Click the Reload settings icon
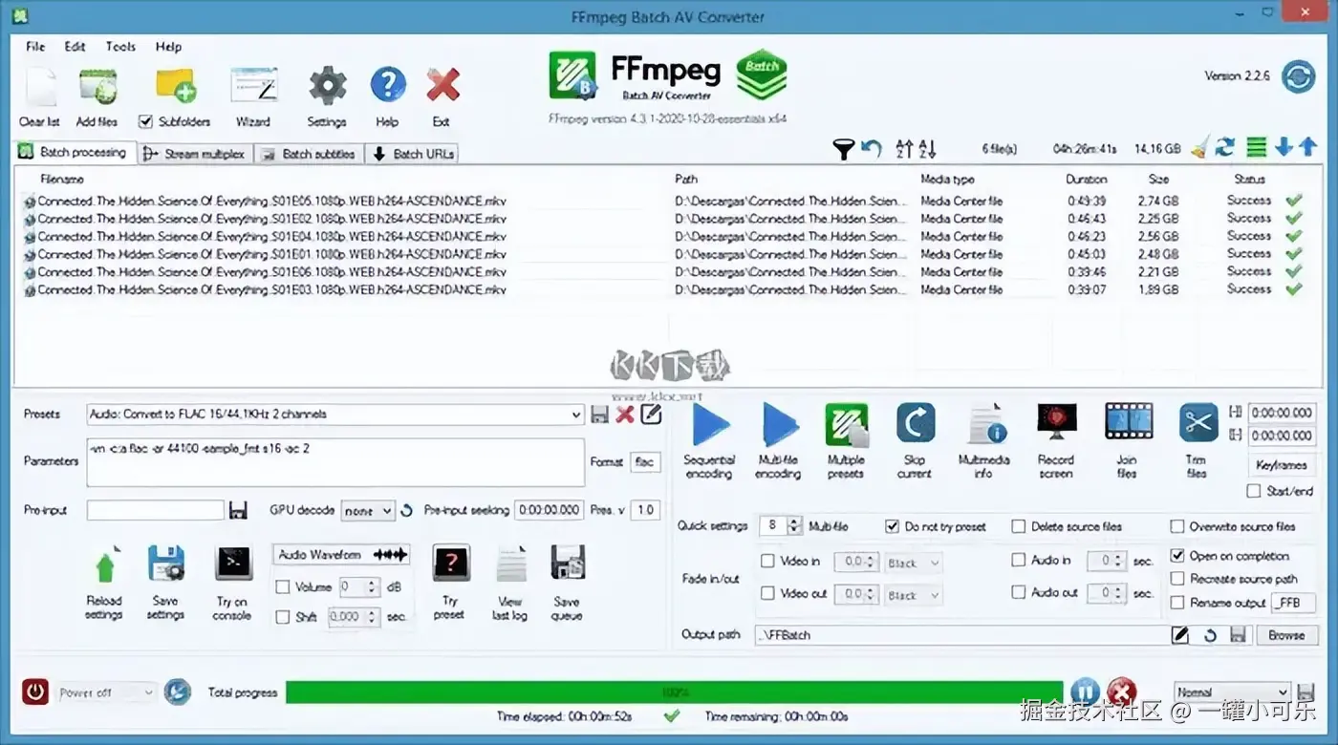 [105, 566]
